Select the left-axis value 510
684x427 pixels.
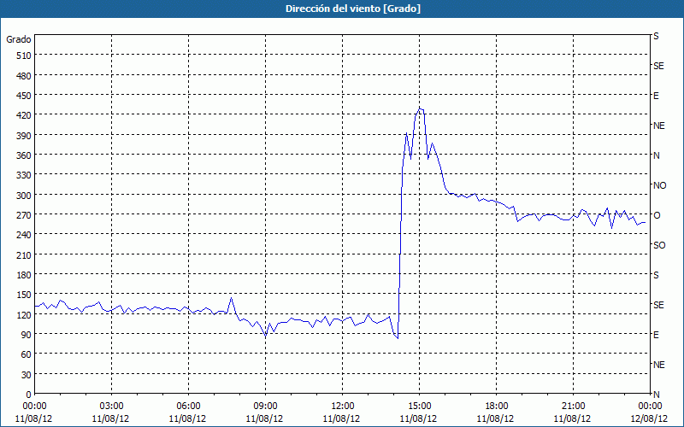point(24,56)
